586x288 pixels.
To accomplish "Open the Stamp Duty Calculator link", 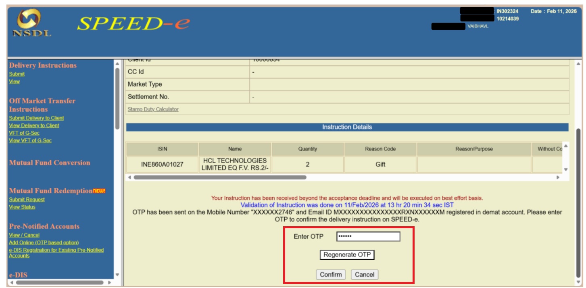I will point(153,109).
